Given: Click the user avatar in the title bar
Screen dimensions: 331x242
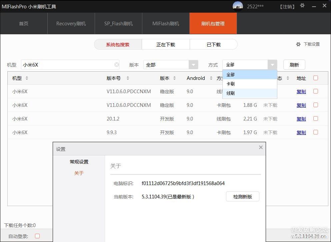Looking at the screenshot, I should tap(238, 6).
